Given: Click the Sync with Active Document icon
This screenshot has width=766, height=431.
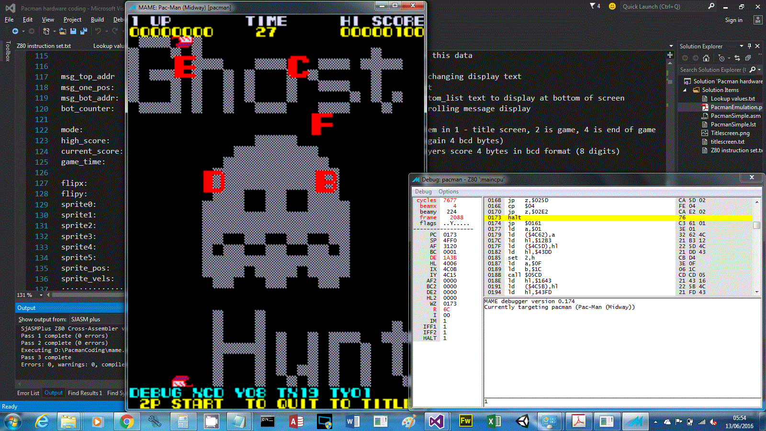Looking at the screenshot, I should click(x=737, y=58).
